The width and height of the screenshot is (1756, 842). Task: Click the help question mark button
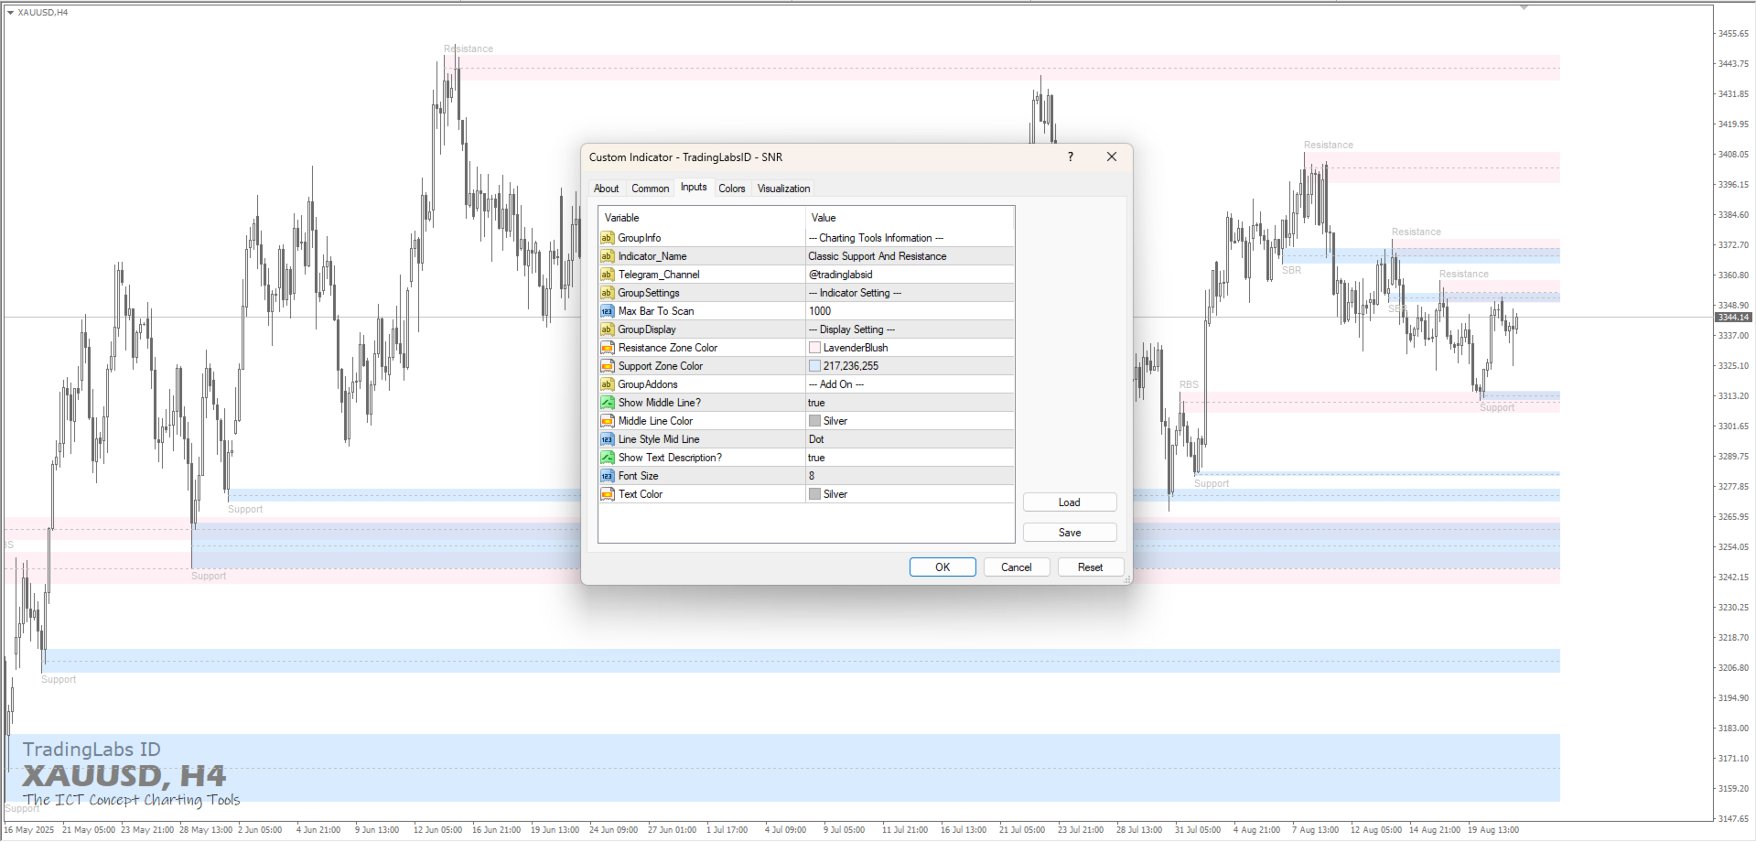point(1070,157)
